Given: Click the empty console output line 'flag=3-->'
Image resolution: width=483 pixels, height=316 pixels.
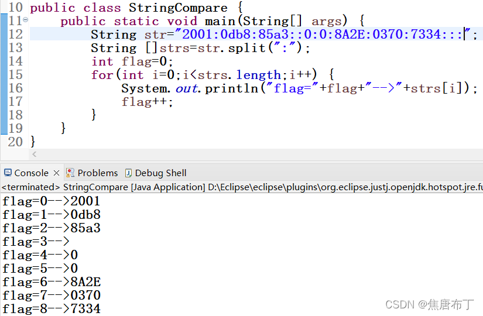Looking at the screenshot, I should click(36, 242).
